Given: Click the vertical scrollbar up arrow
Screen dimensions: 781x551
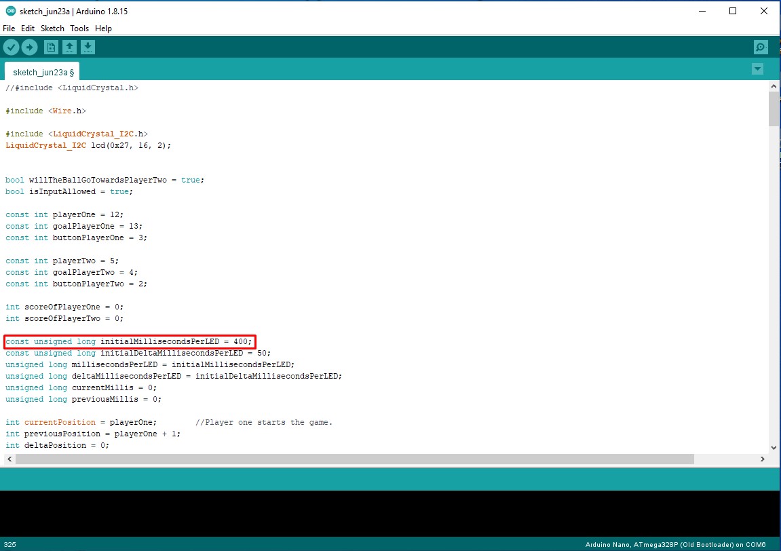Looking at the screenshot, I should click(774, 87).
